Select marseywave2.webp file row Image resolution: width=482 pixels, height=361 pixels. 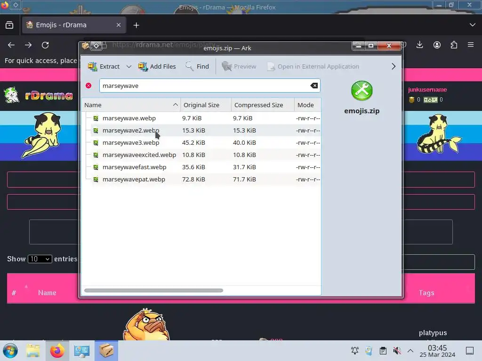pos(201,131)
